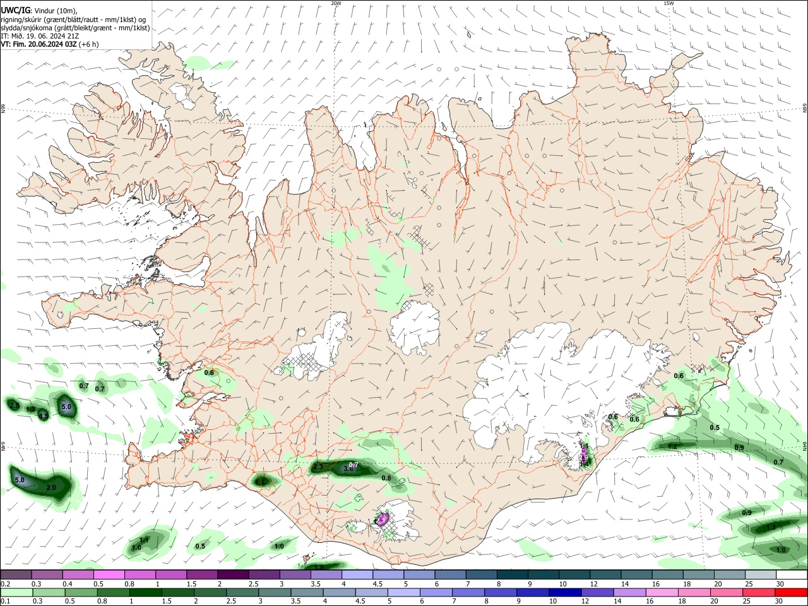Click the '0.1' label in the bottom legend row
808x606 pixels.
click(x=5, y=602)
